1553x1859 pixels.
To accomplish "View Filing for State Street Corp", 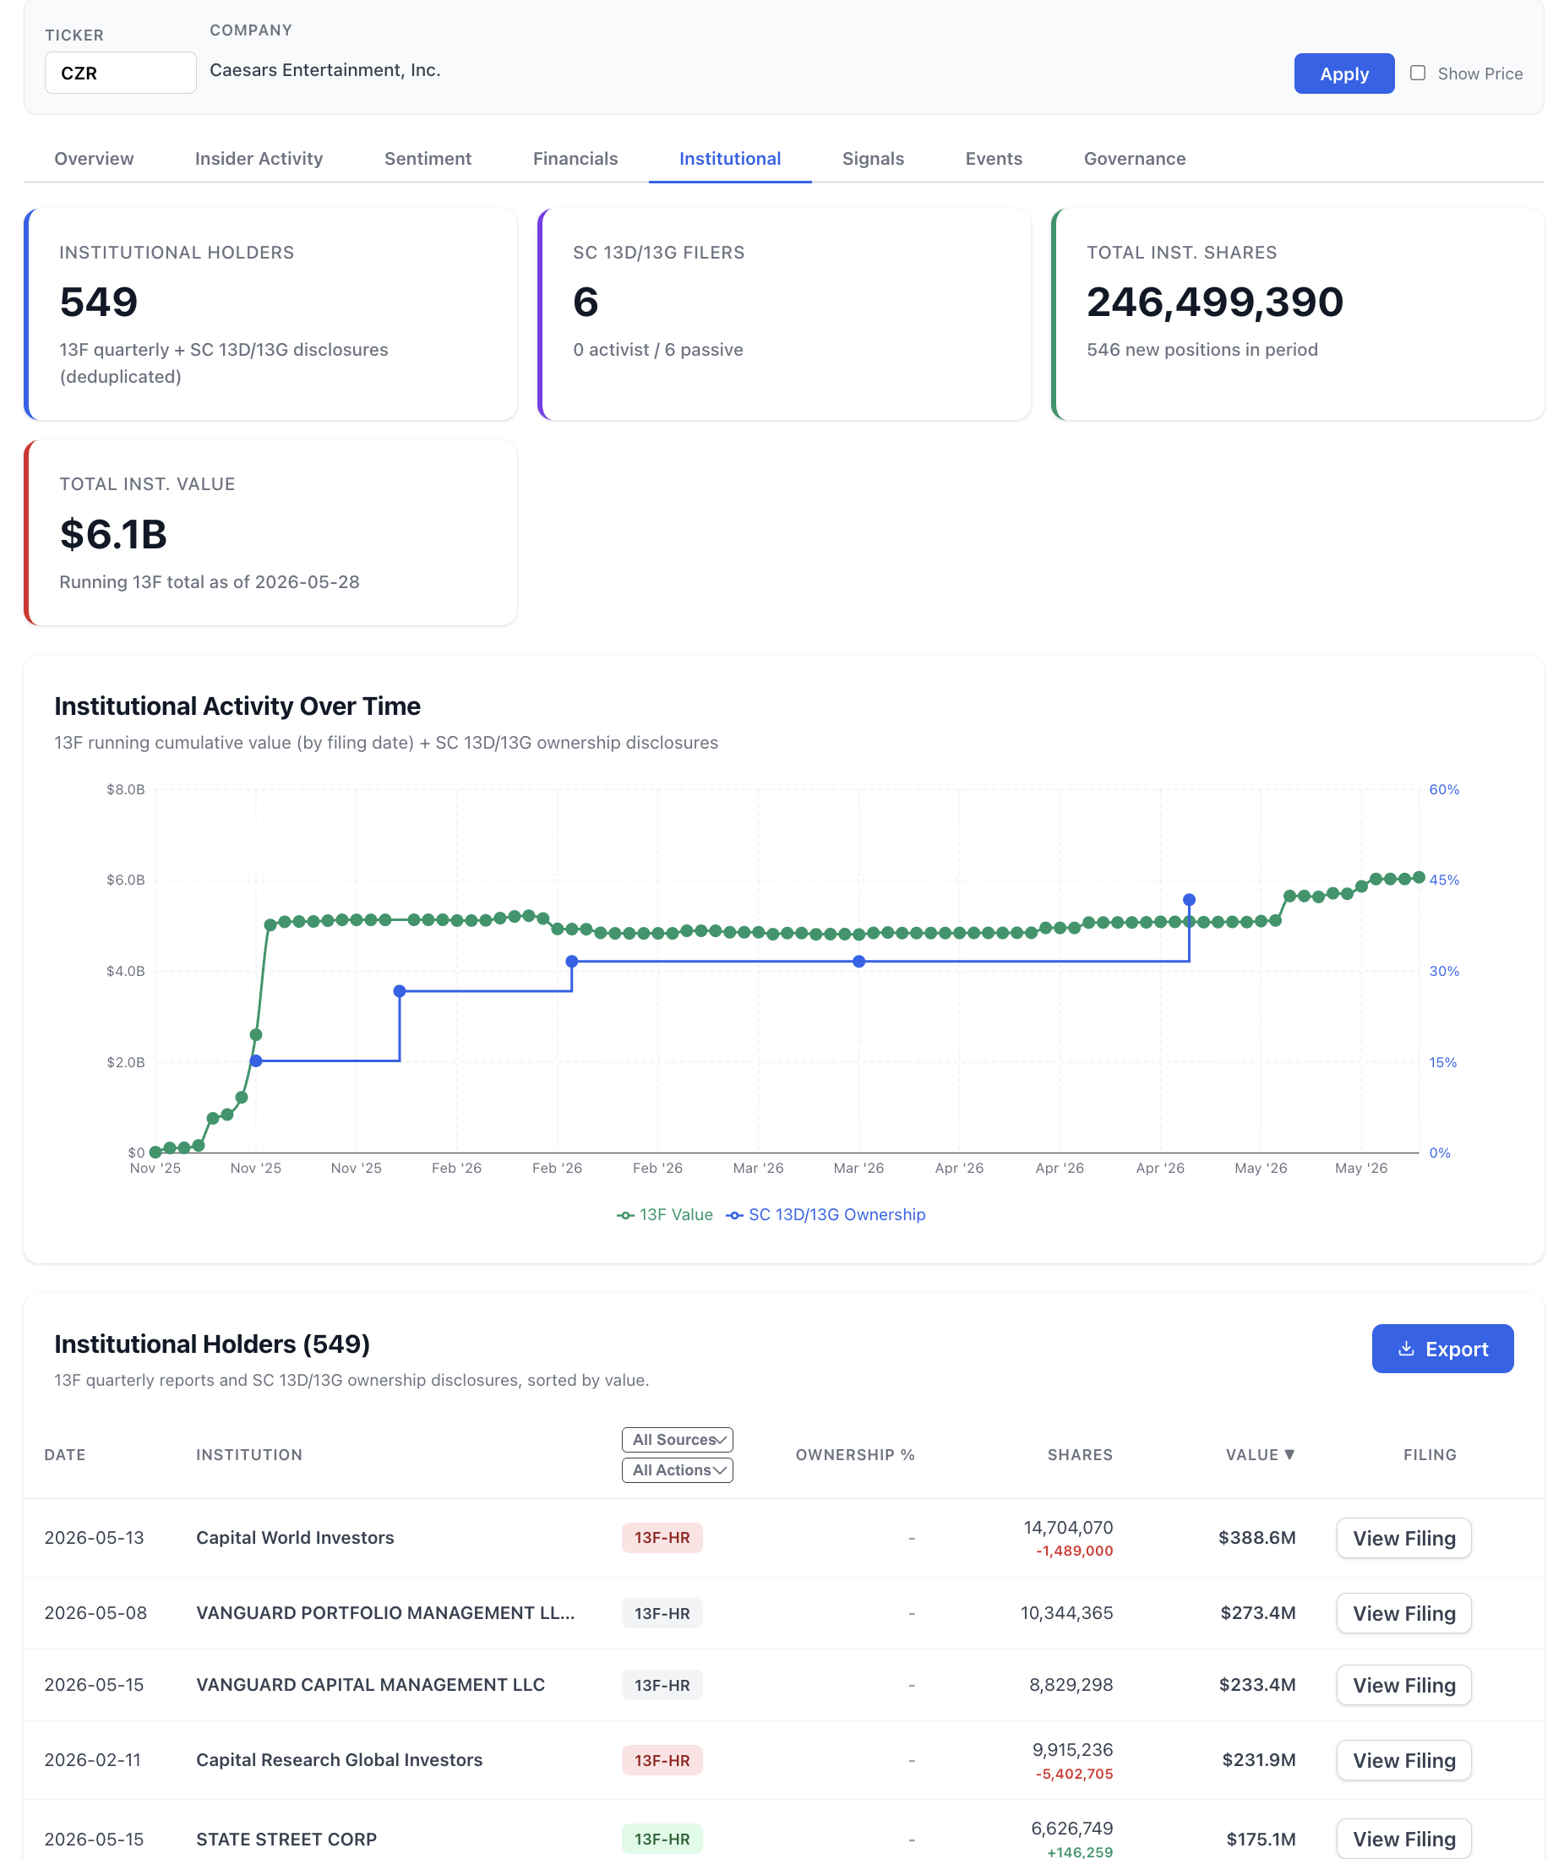I will (x=1403, y=1839).
